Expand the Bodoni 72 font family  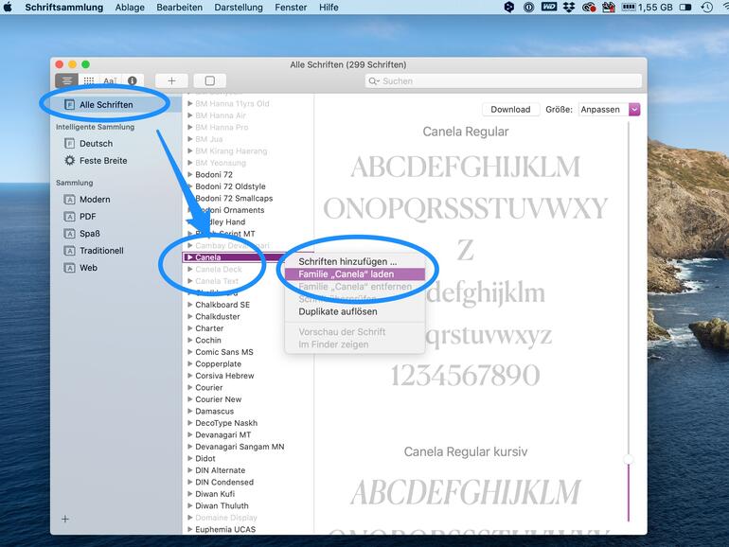pos(189,174)
